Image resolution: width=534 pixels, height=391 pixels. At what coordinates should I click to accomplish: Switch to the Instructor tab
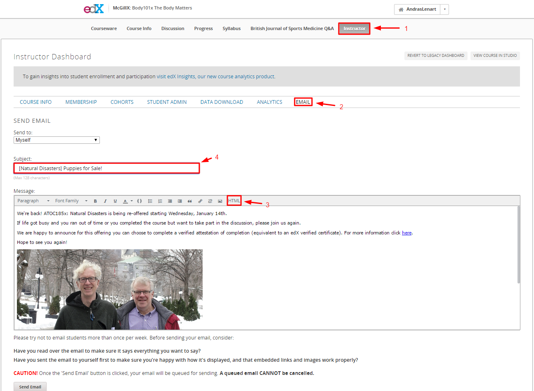click(x=354, y=28)
